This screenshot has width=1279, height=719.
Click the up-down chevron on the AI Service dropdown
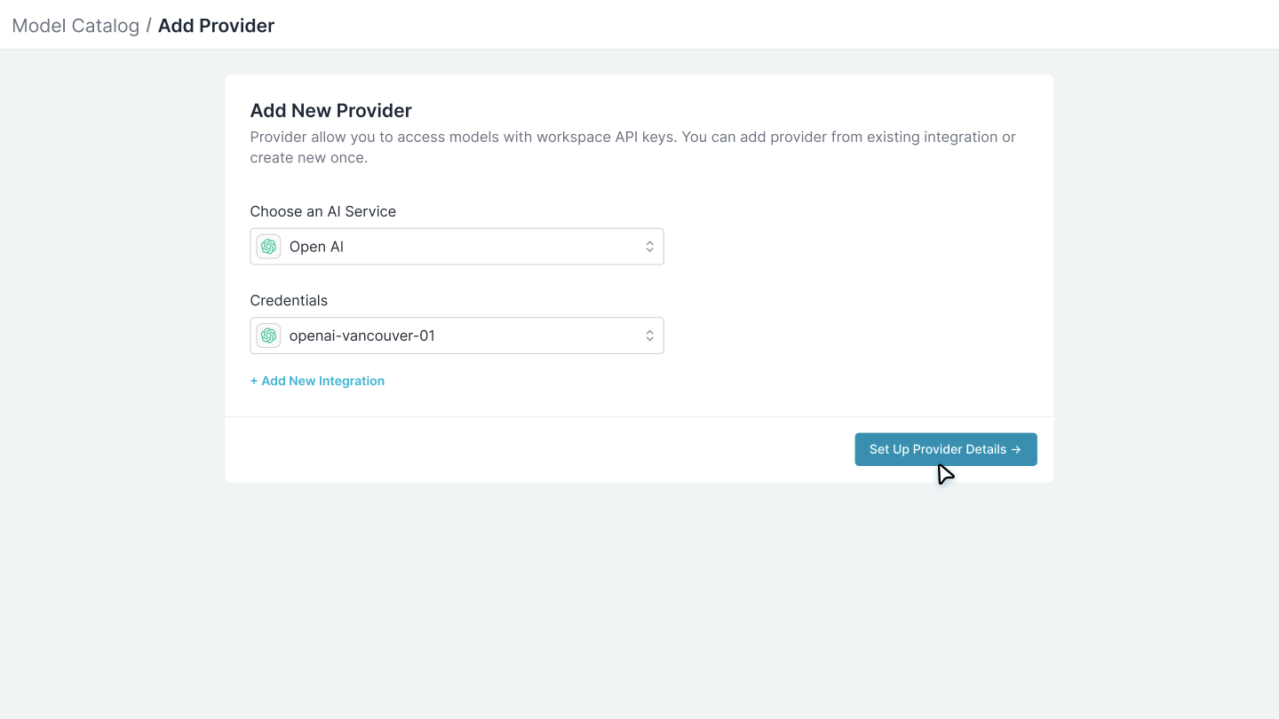650,246
